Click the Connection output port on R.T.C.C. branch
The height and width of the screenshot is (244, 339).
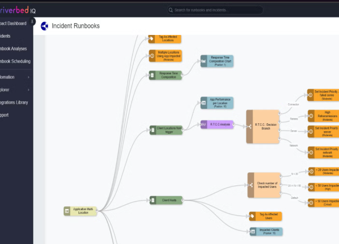(x=279, y=114)
